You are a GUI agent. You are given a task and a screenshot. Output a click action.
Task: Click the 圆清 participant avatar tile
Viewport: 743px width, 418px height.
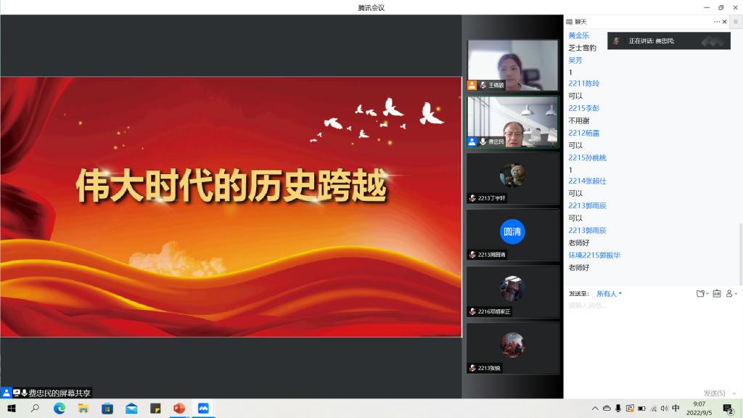(x=512, y=232)
